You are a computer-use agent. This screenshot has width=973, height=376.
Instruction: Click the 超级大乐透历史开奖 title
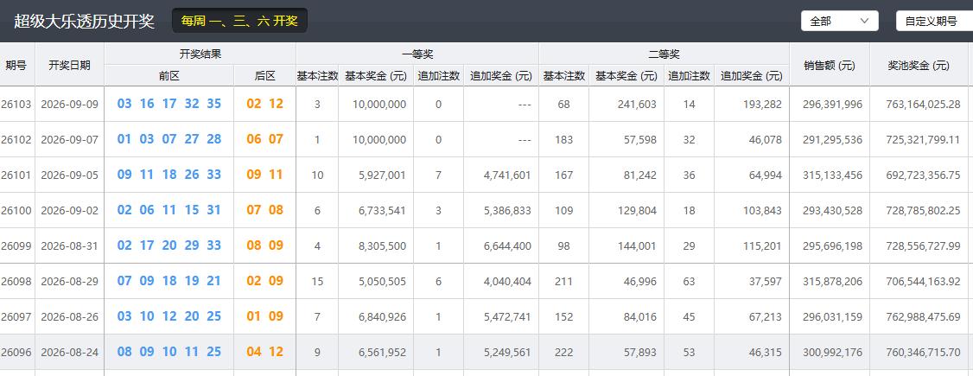point(85,21)
